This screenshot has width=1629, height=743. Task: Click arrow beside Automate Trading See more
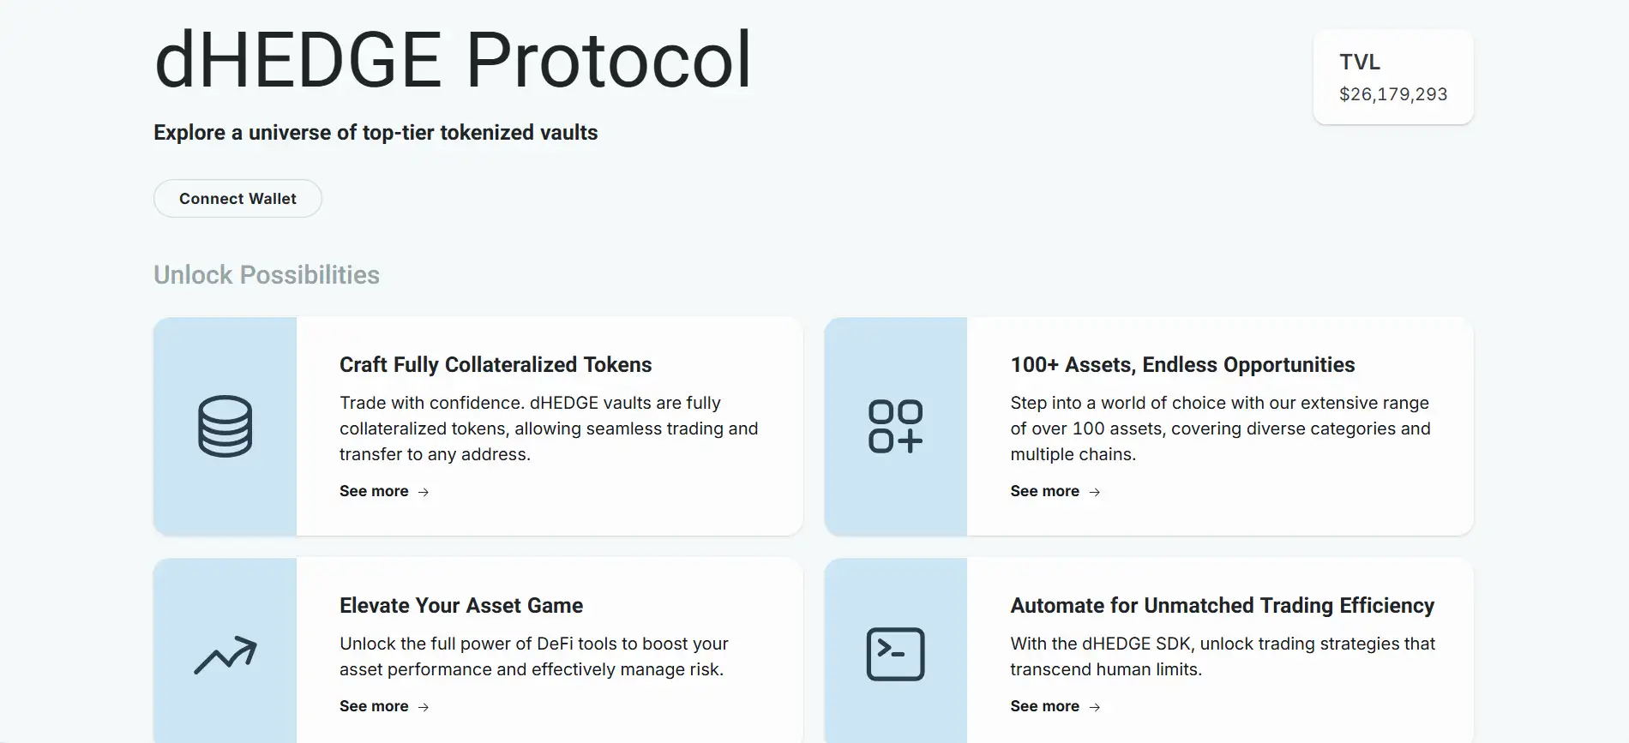coord(1094,707)
